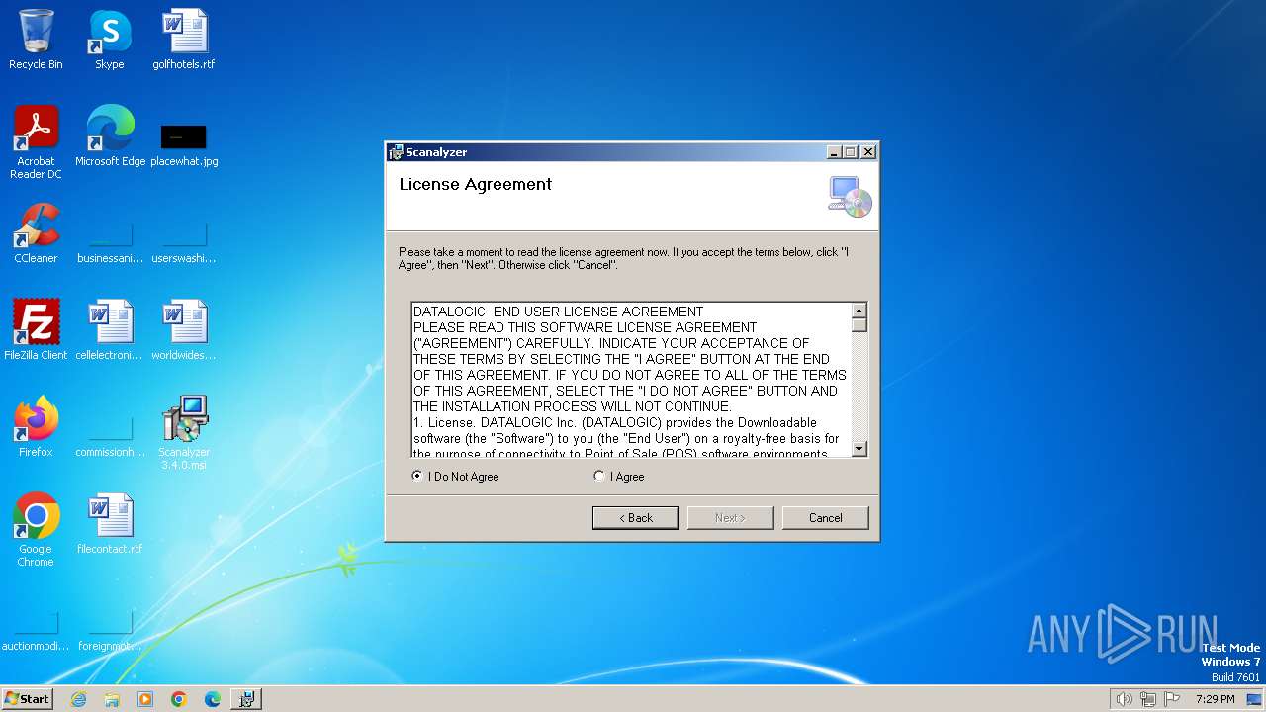Open the Windows Start menu

(28, 699)
